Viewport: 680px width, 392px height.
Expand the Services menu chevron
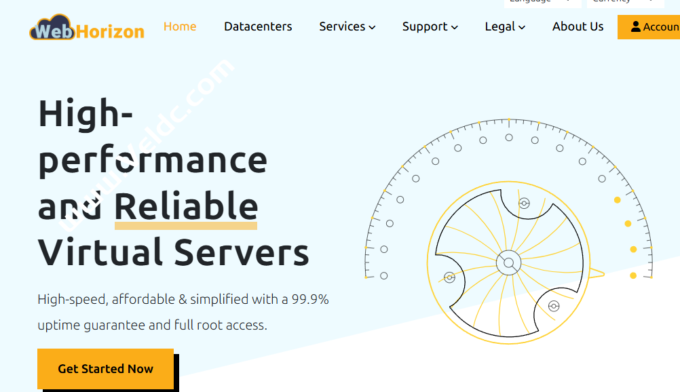[372, 27]
